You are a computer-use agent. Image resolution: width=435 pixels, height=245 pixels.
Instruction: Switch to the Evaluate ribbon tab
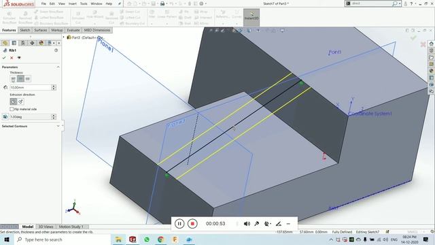tap(73, 30)
